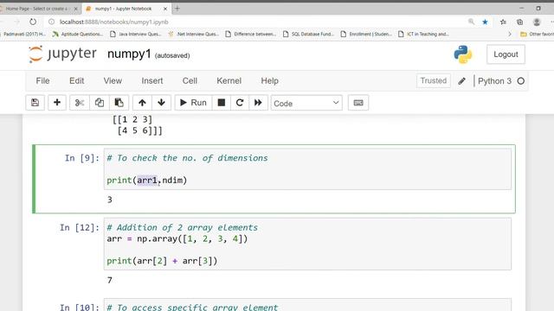Open a new browser tab
Image resolution: width=554 pixels, height=311 pixels.
(x=177, y=9)
